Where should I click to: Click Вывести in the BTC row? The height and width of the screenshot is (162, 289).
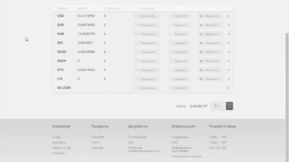[x=179, y=43]
